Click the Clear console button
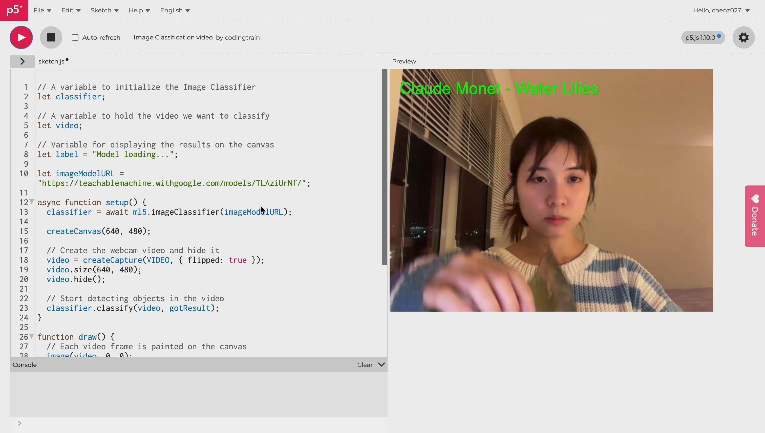The image size is (765, 433). pyautogui.click(x=365, y=365)
